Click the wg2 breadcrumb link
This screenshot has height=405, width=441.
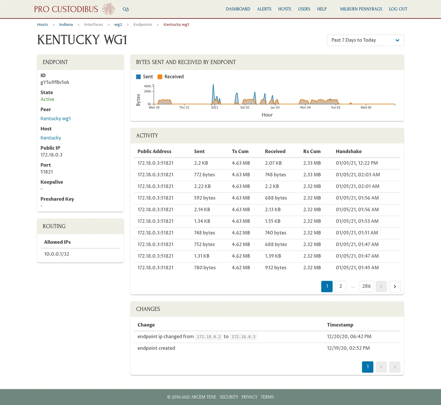click(118, 25)
